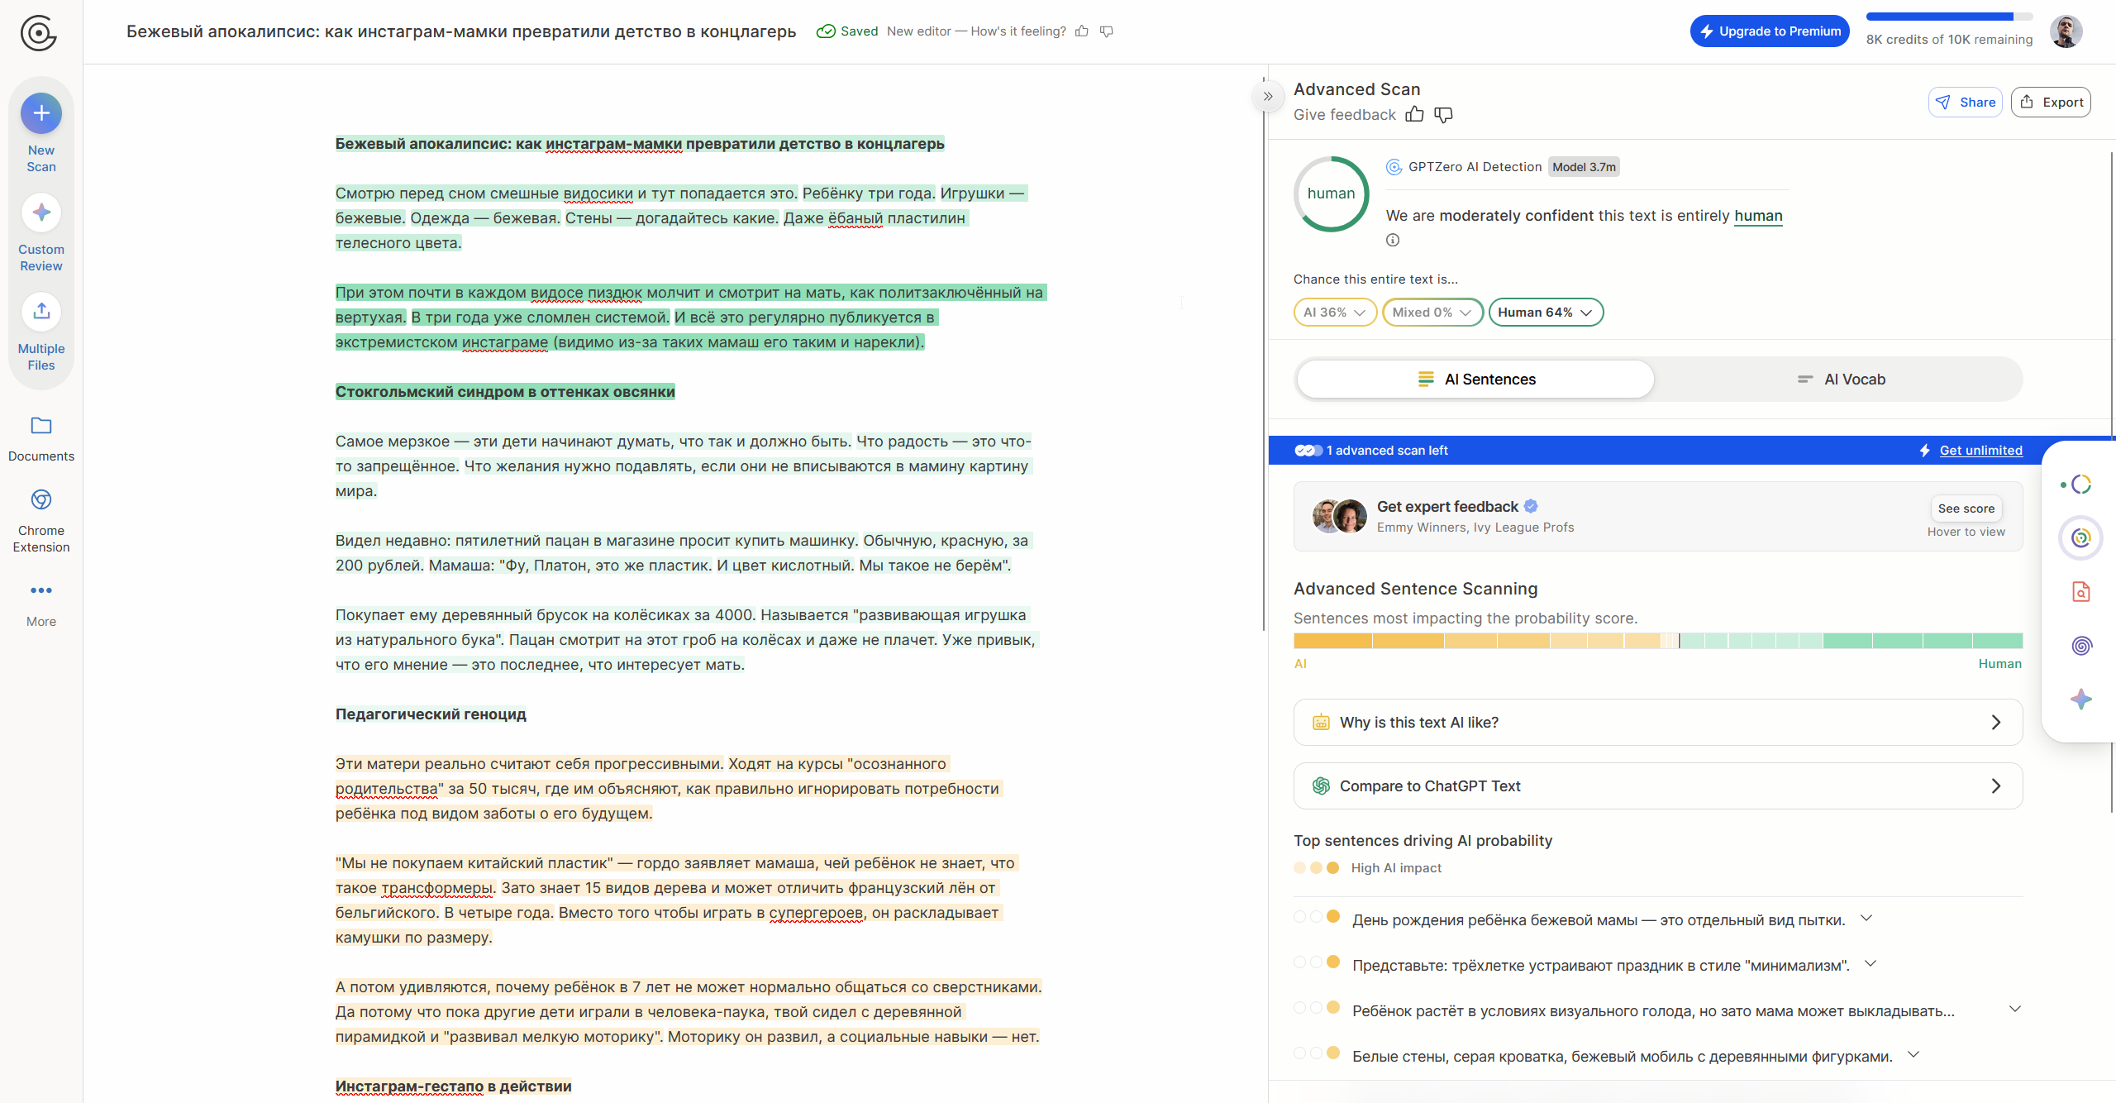2116x1103 pixels.
Task: Click the sparkle star icon in floating sidebar
Action: pyautogui.click(x=2081, y=700)
